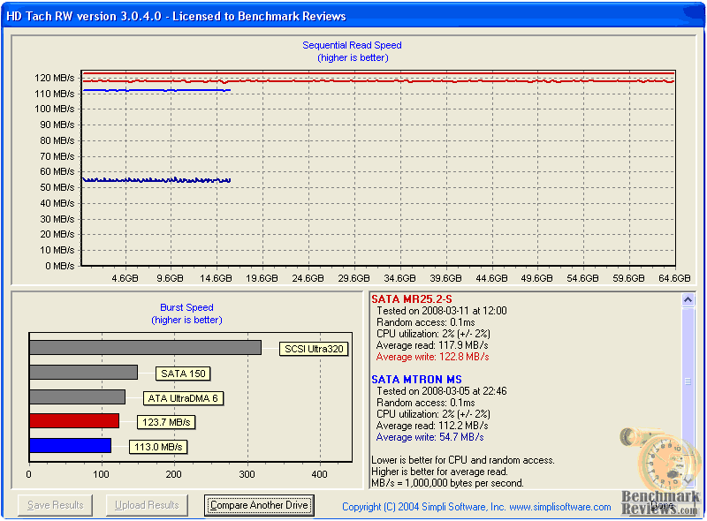This screenshot has width=707, height=521.
Task: Click the 123.7 MB/s value label
Action: click(166, 422)
